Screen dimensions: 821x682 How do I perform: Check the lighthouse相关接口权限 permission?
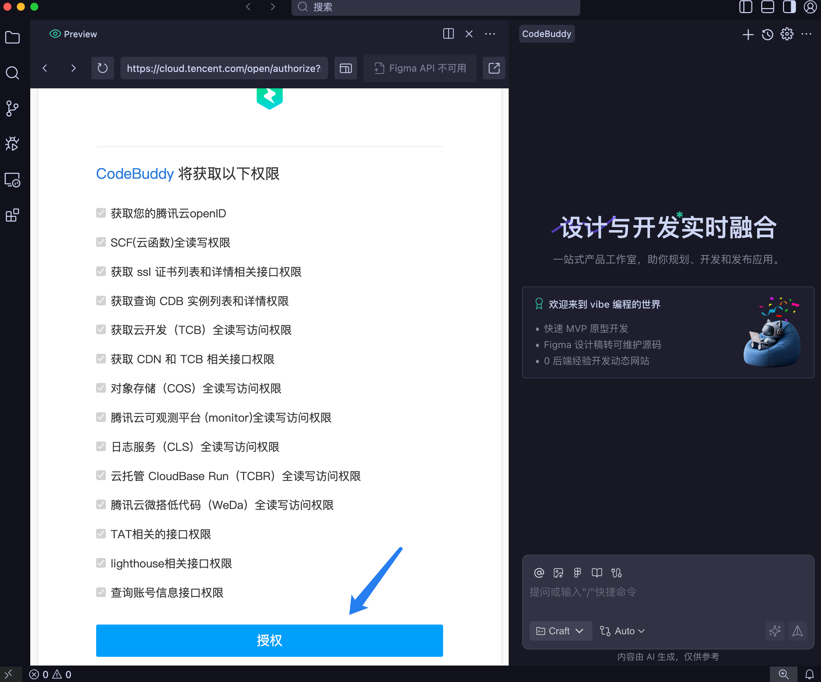point(101,563)
